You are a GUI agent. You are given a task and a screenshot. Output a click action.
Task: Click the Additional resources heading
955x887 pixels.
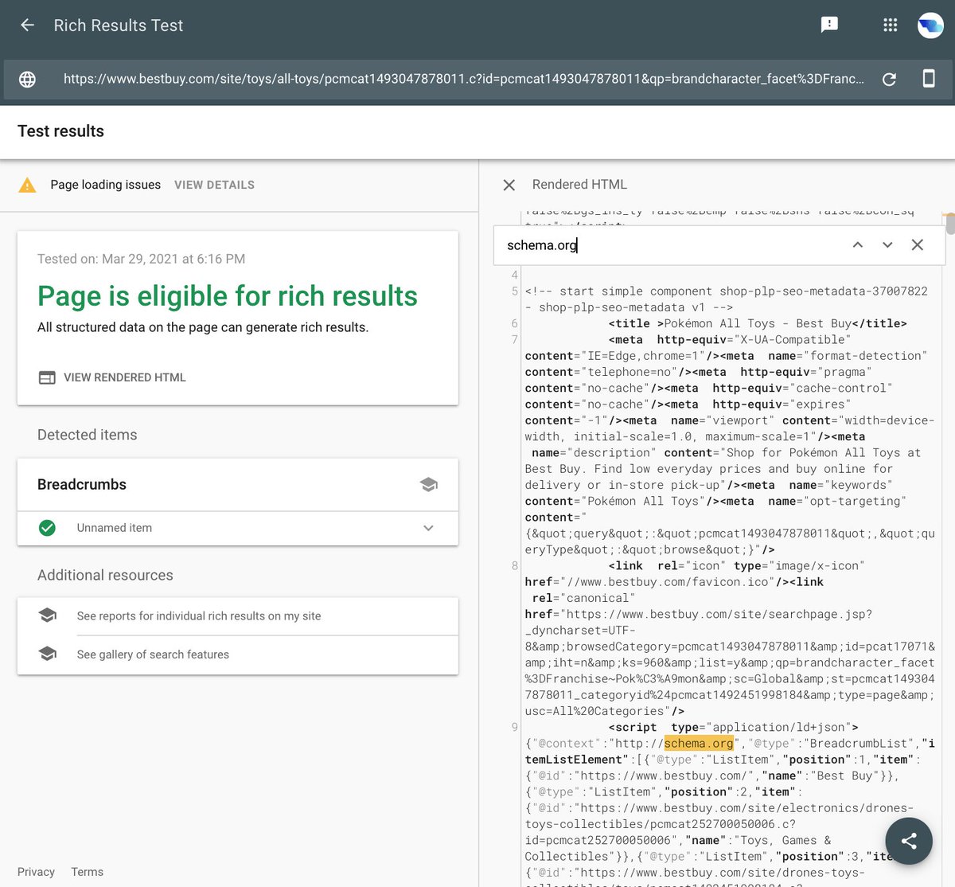tap(105, 575)
